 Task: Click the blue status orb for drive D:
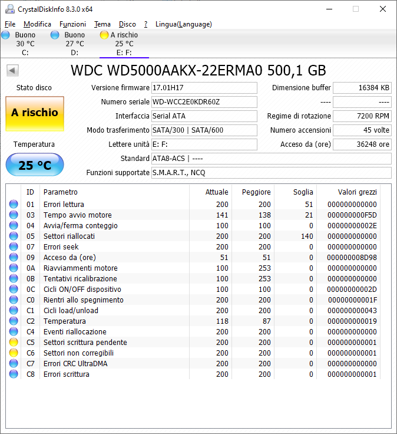point(55,35)
